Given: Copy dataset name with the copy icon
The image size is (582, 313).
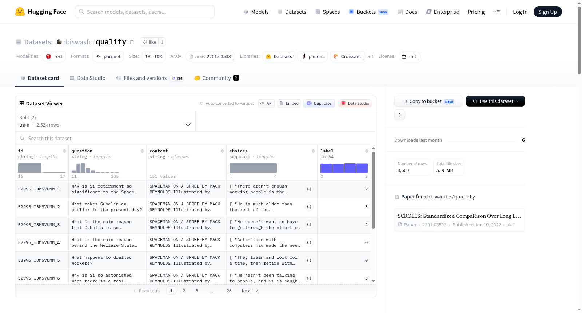Looking at the screenshot, I should 132,42.
